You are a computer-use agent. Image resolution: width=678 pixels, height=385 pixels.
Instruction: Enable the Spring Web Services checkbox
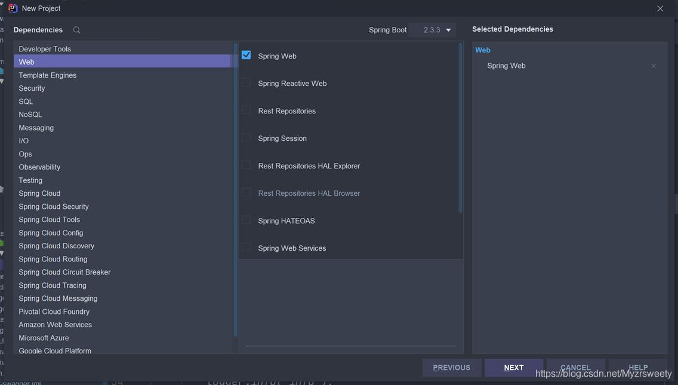(x=246, y=248)
